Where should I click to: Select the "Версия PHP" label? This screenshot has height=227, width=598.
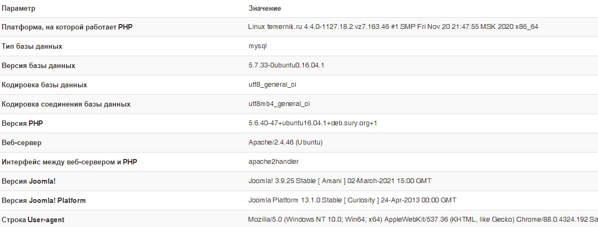(23, 124)
